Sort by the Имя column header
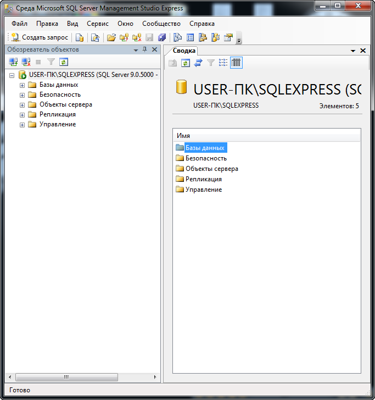 [x=267, y=136]
